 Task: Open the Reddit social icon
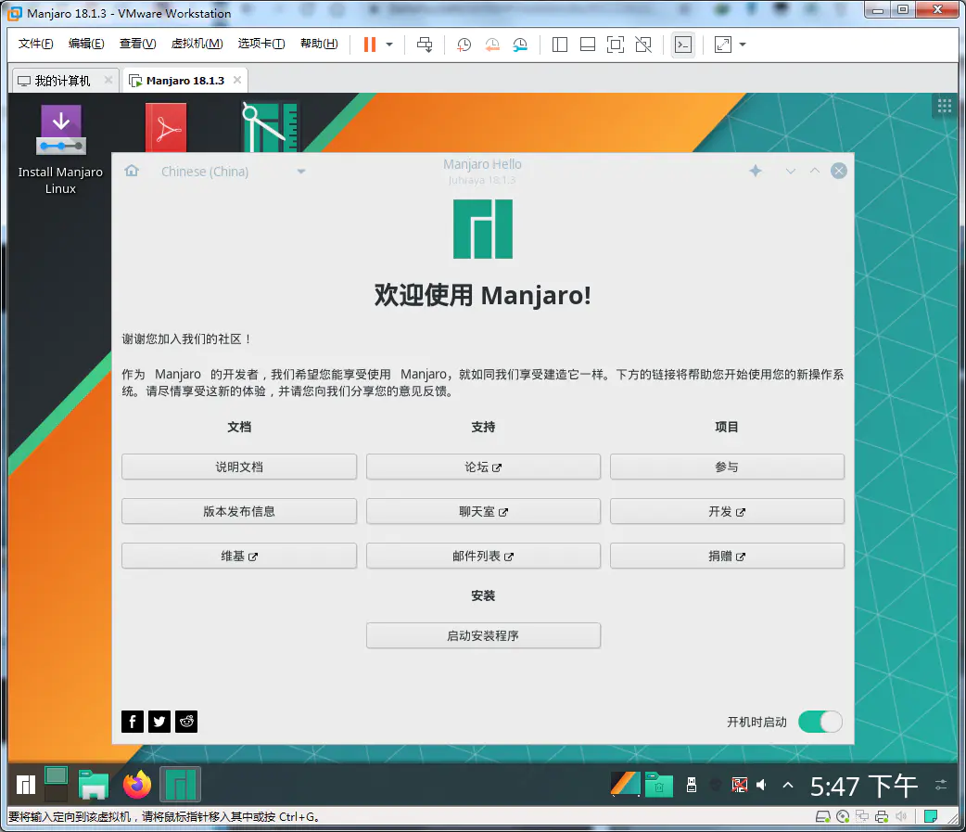coord(186,721)
